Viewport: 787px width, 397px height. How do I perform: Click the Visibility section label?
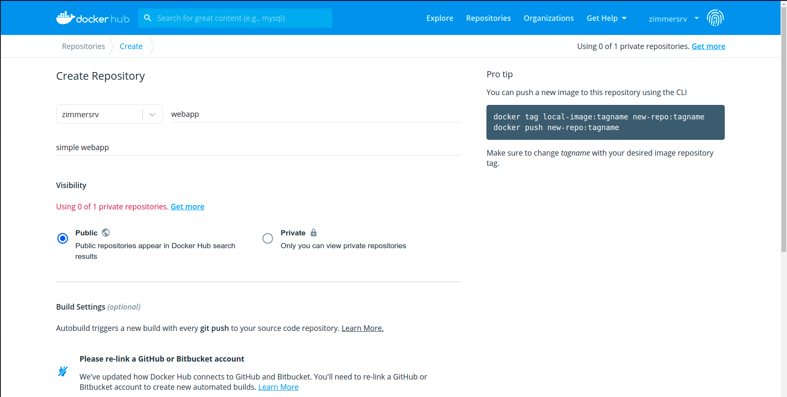pyautogui.click(x=71, y=185)
